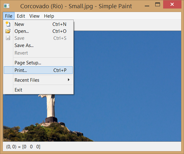Click the grayed floppy disk Save icon
Viewport: 184px width, 154px height.
click(x=8, y=38)
